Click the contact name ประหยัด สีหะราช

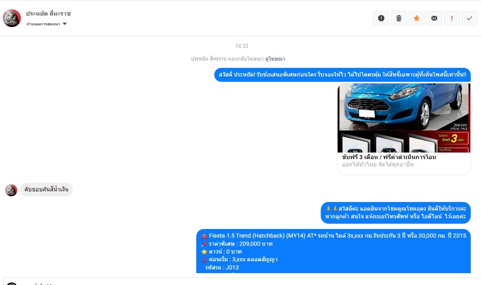click(x=48, y=13)
